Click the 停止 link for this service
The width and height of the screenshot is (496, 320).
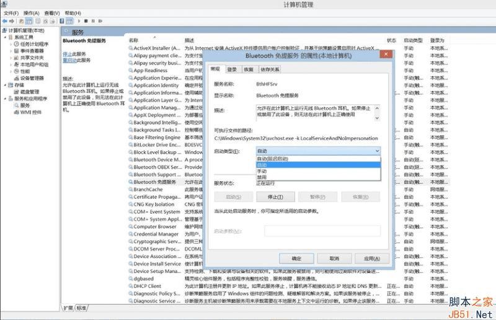[x=68, y=54]
